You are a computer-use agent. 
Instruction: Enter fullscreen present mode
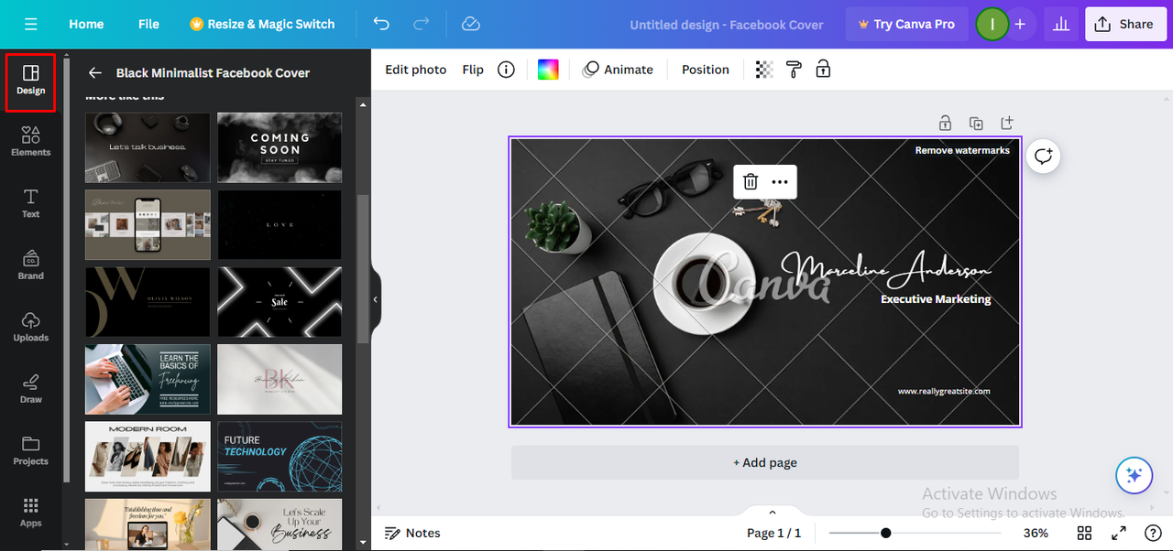(x=1119, y=533)
